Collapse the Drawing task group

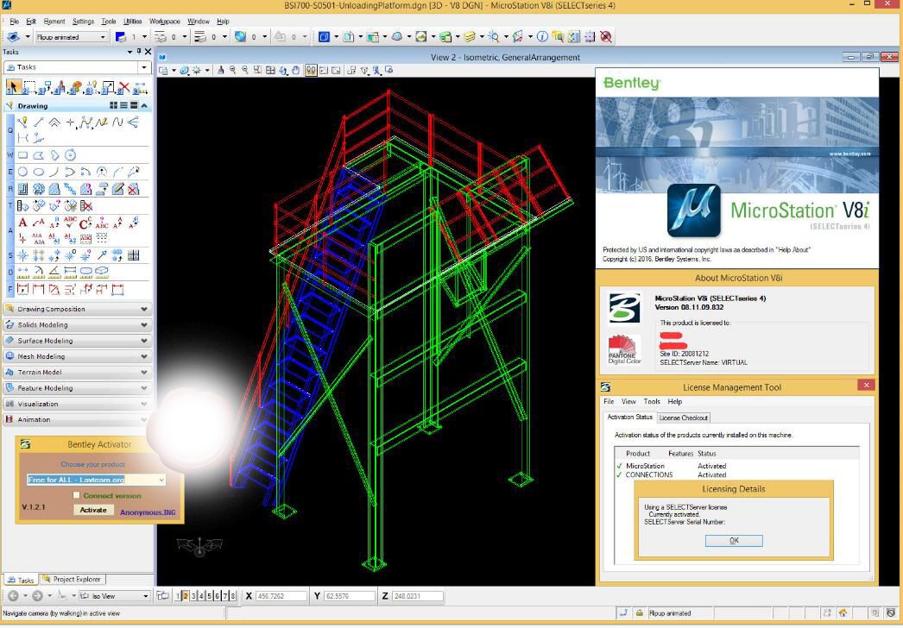pyautogui.click(x=144, y=106)
